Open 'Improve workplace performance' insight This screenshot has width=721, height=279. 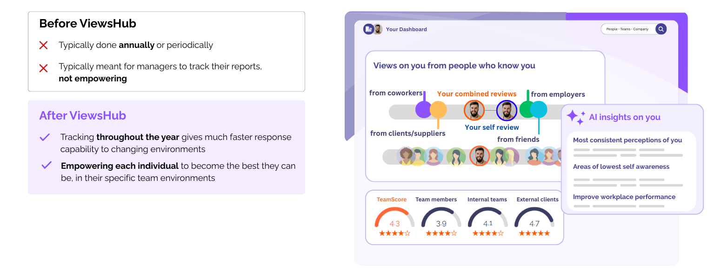(x=624, y=197)
